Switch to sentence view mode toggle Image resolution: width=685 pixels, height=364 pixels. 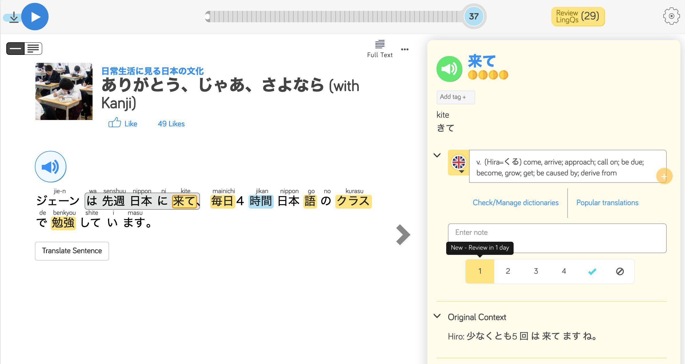pyautogui.click(x=16, y=49)
